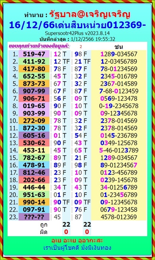155x260 pixels.
Task: Select the result cell 202-66
Action: [34, 180]
